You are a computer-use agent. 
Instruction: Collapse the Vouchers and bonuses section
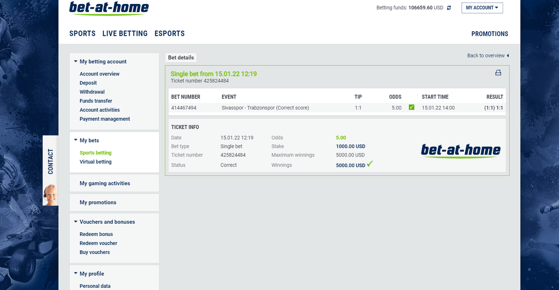click(76, 222)
